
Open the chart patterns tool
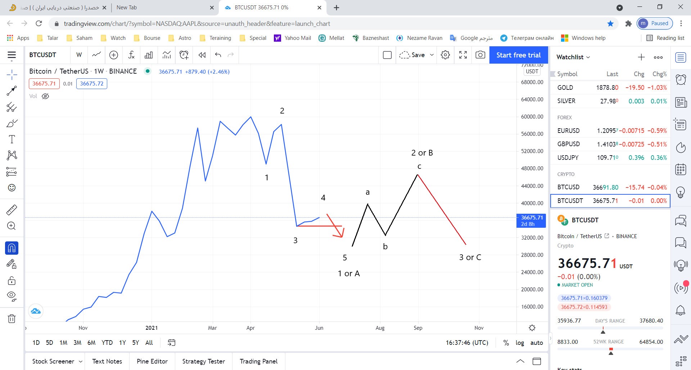click(x=12, y=155)
